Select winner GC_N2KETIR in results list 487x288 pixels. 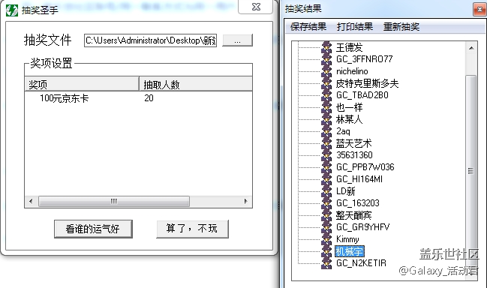click(x=361, y=262)
